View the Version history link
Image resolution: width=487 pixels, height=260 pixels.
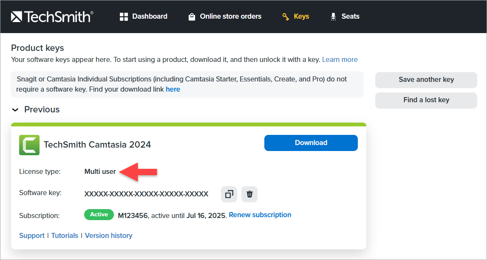[x=109, y=235]
